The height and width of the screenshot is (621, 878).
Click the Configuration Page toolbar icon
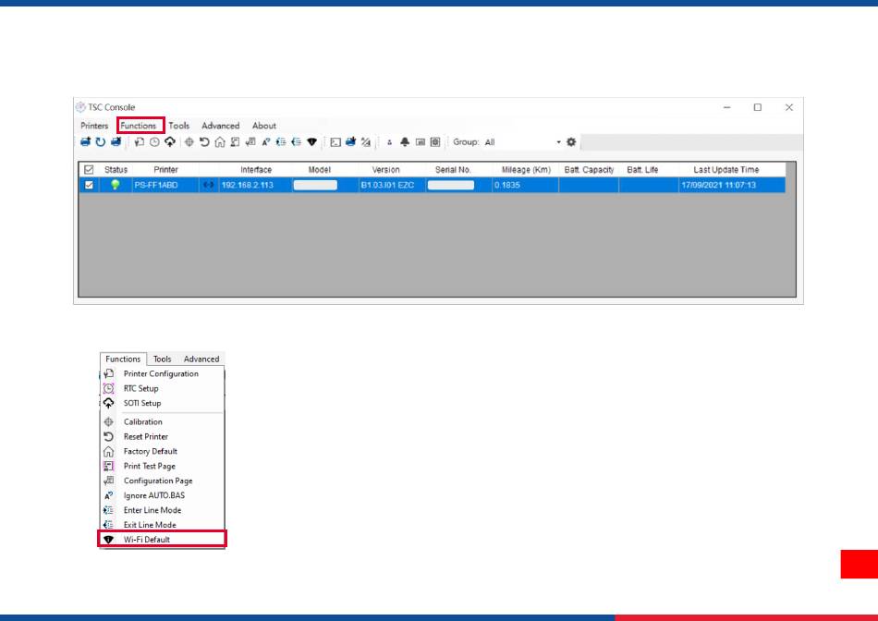click(250, 142)
